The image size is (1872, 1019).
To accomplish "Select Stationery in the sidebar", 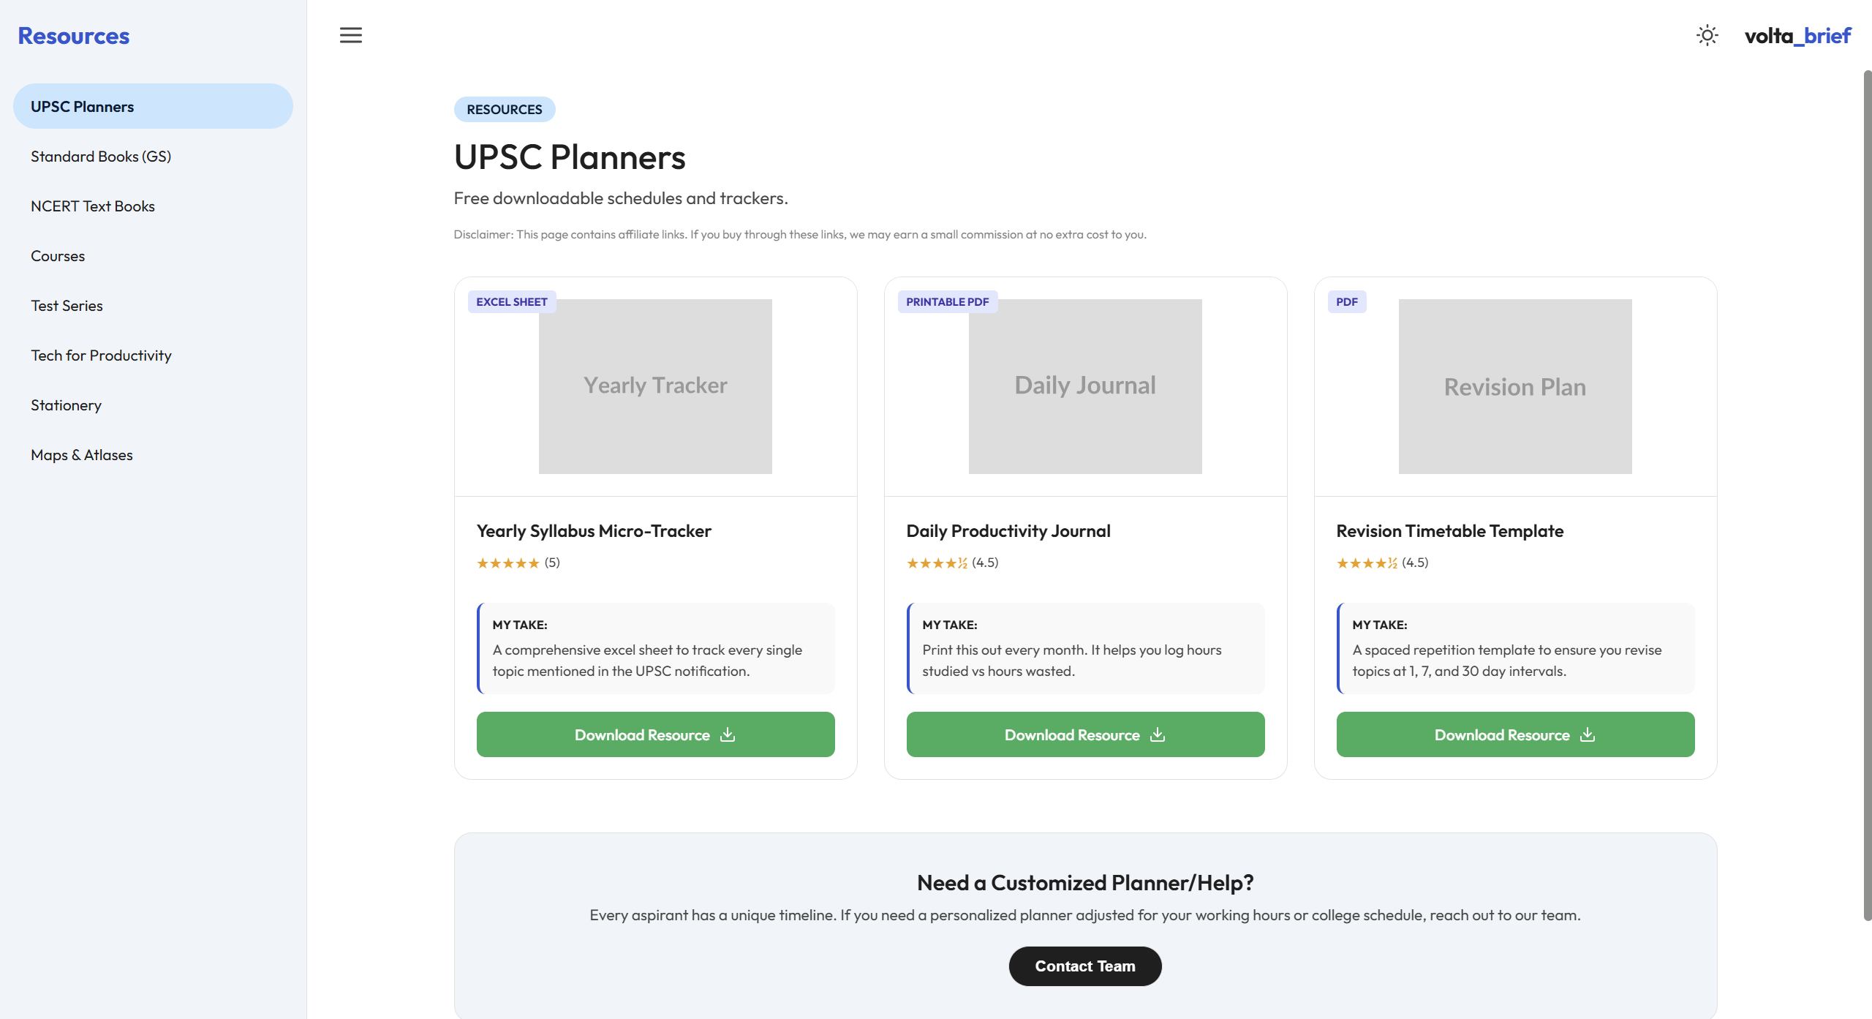I will pos(66,405).
